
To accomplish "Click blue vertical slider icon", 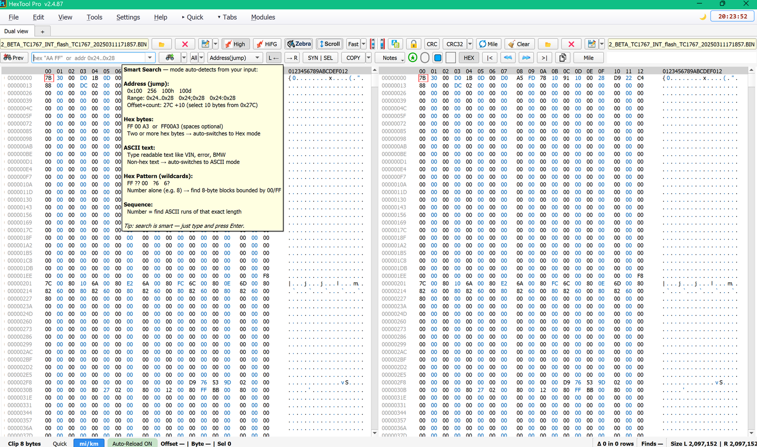I will click(x=382, y=44).
